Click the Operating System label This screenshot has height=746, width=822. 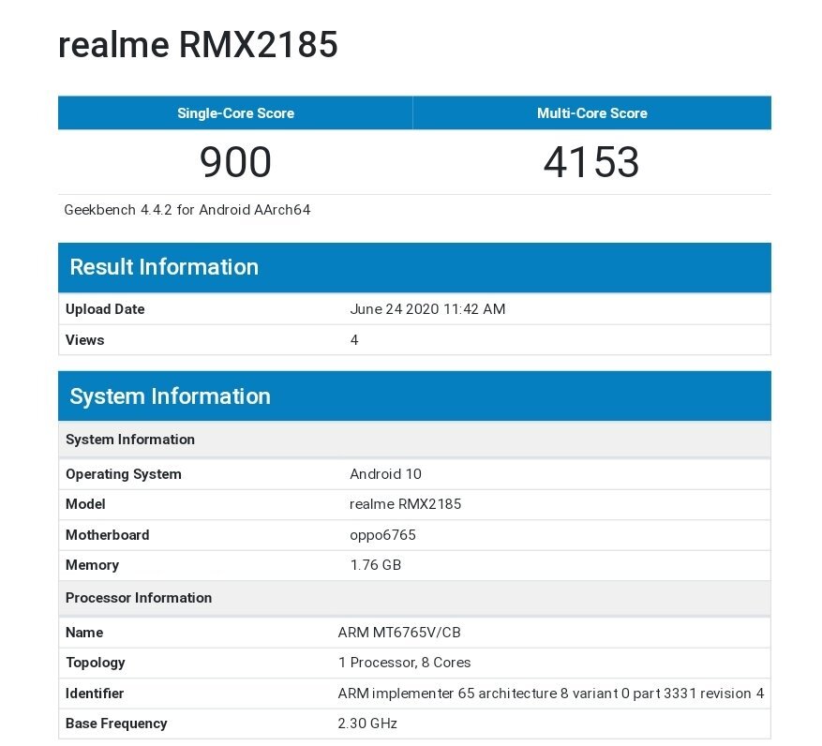tap(123, 474)
